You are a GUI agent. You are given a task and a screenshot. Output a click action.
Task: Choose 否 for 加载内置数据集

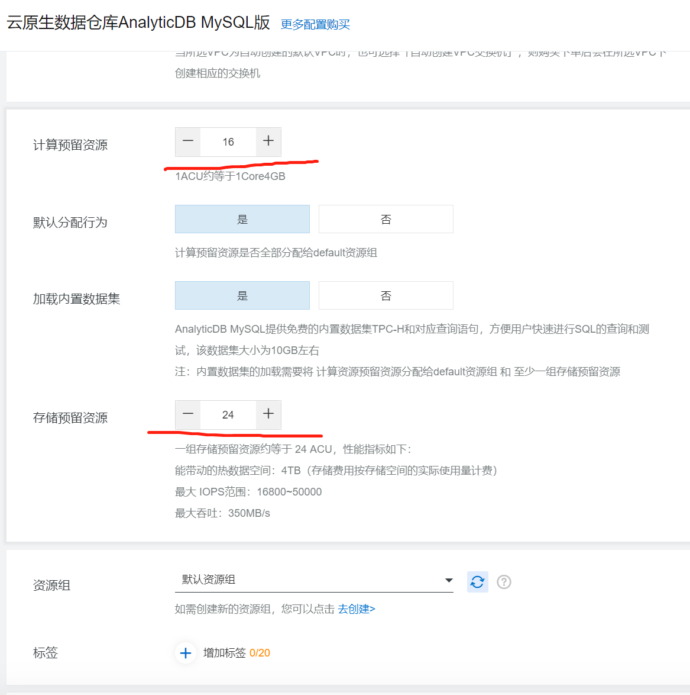coord(386,295)
